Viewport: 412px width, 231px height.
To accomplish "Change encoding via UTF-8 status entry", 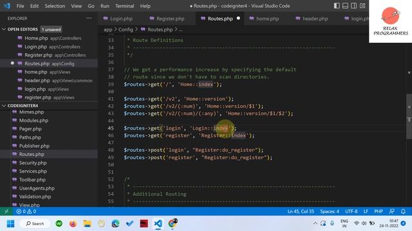I will [x=351, y=211].
